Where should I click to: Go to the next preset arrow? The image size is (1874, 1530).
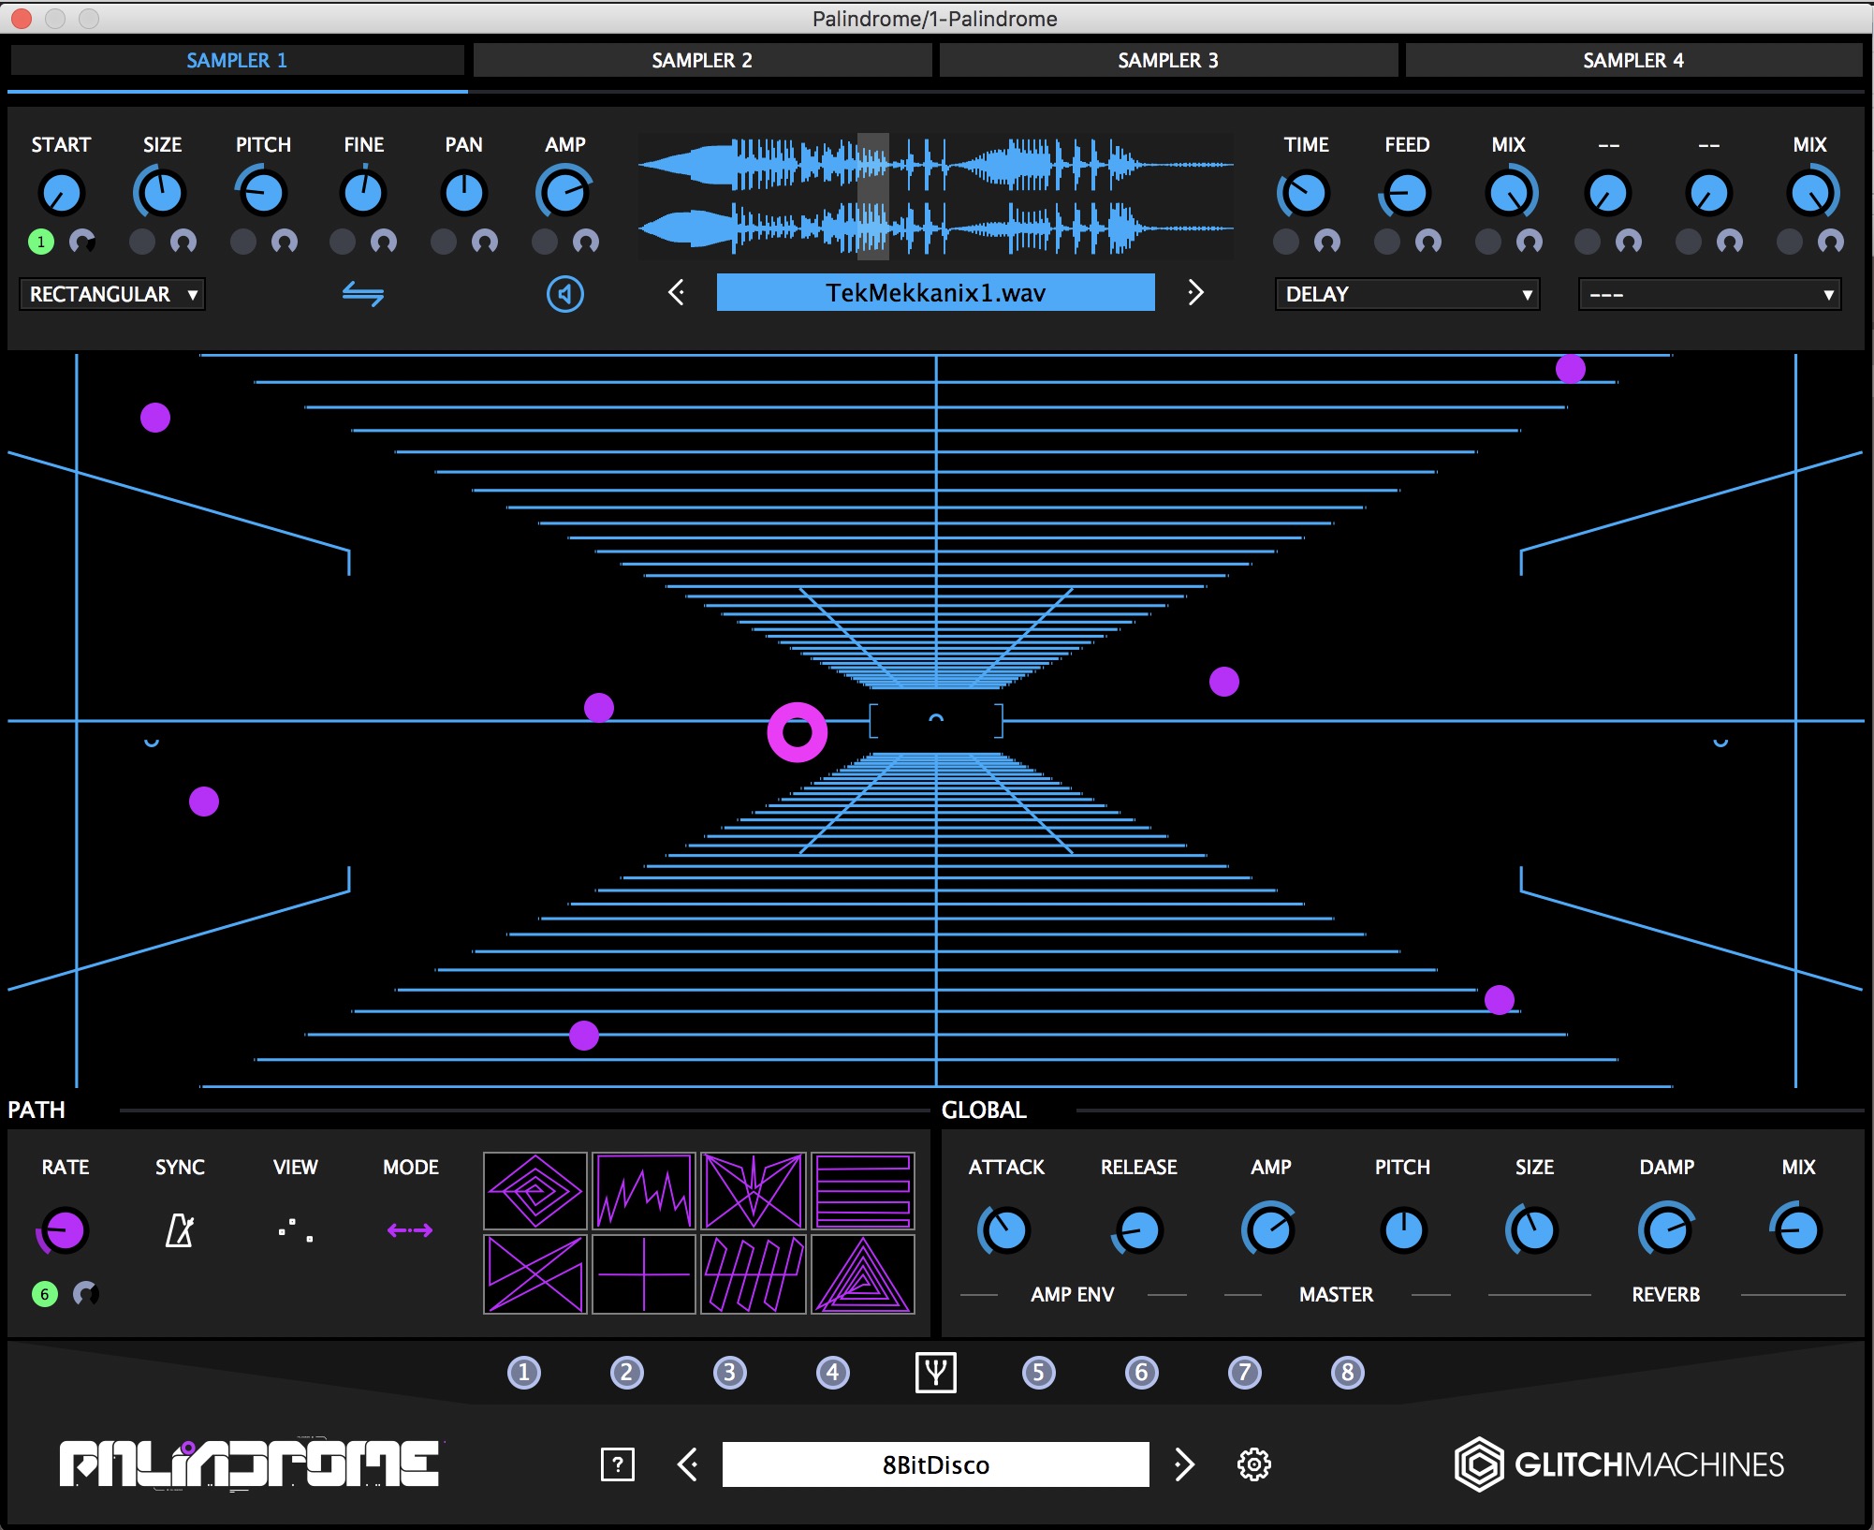[x=1184, y=1464]
